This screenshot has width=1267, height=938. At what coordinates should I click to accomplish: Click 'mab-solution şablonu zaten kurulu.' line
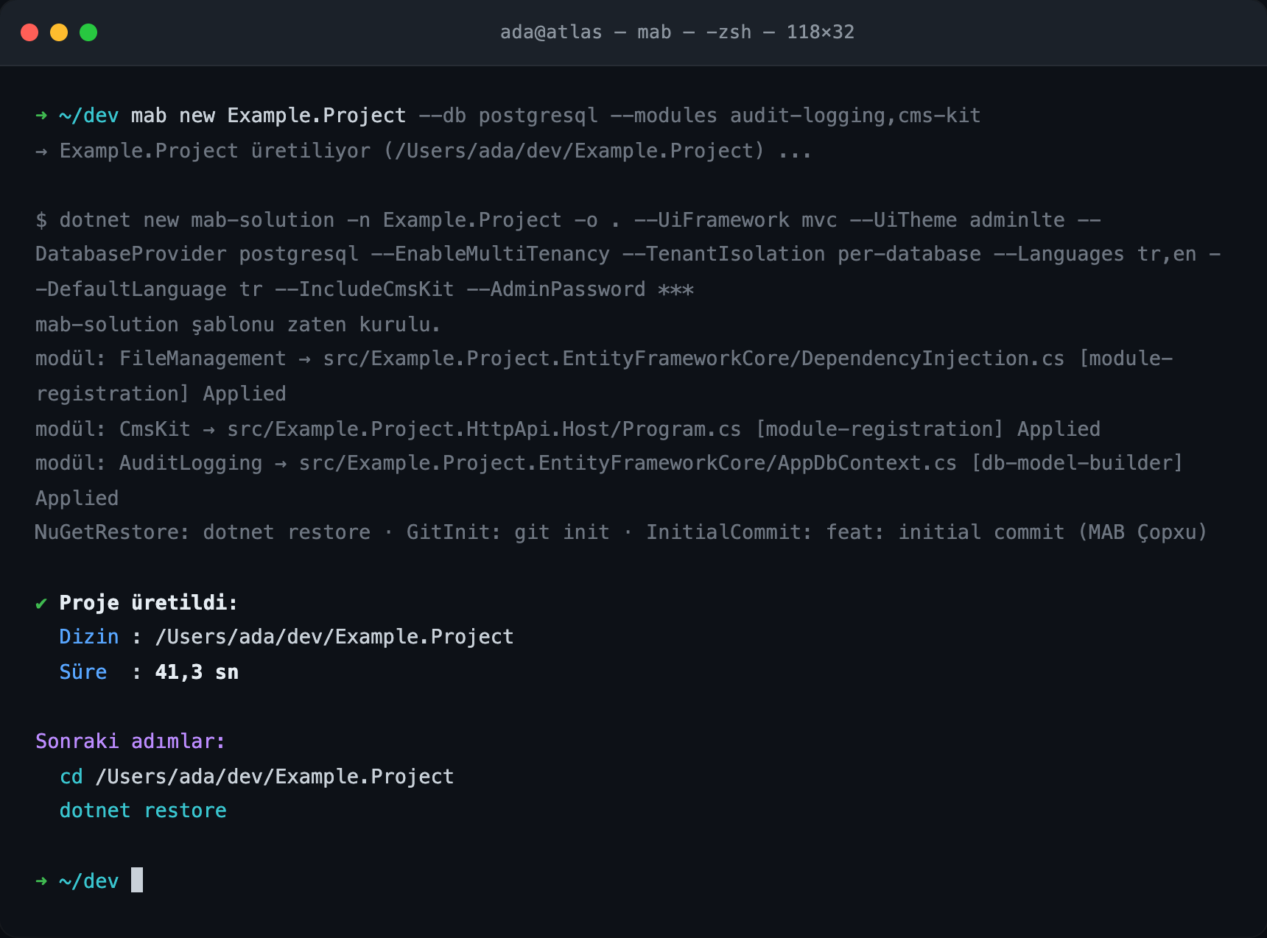click(238, 325)
